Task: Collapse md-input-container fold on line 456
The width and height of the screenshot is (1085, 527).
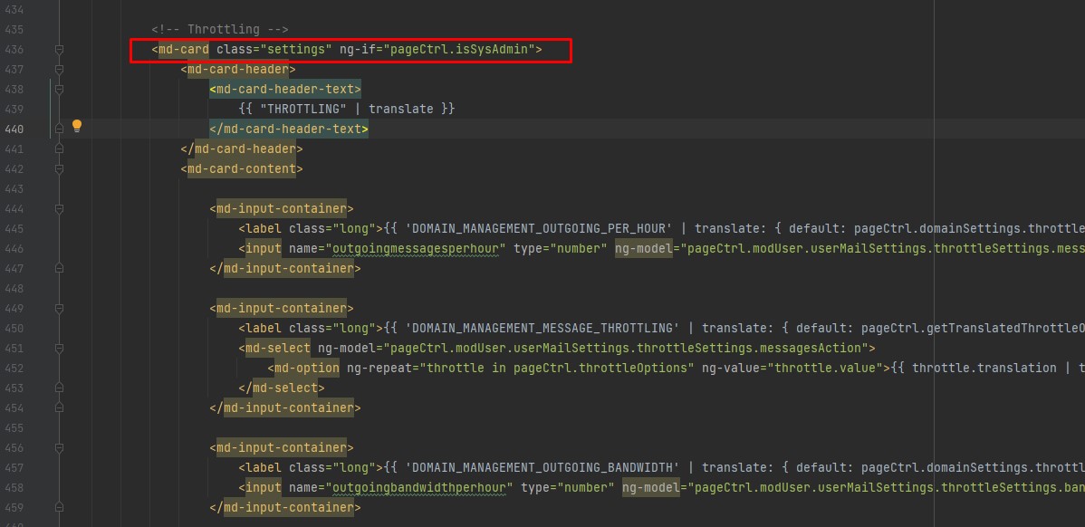Action: point(59,447)
